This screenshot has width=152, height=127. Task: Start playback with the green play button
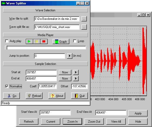pos(29,41)
